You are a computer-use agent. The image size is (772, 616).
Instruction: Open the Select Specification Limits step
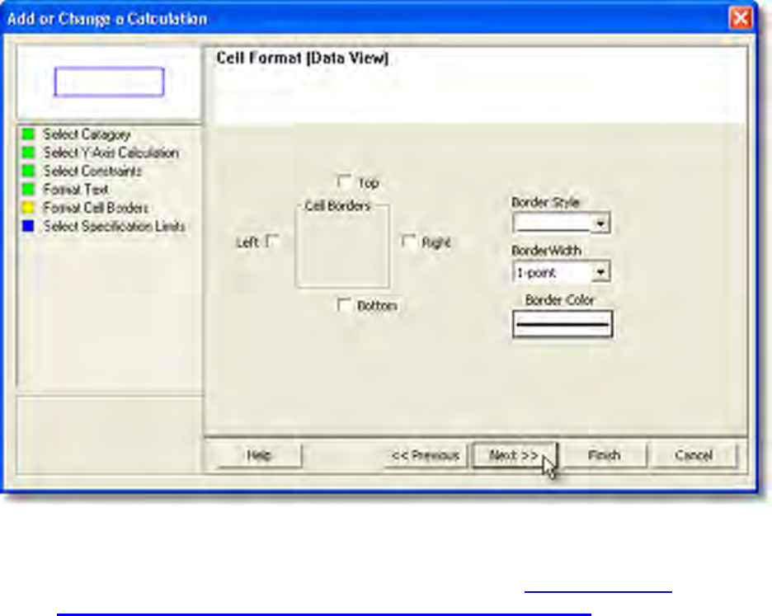coord(114,226)
